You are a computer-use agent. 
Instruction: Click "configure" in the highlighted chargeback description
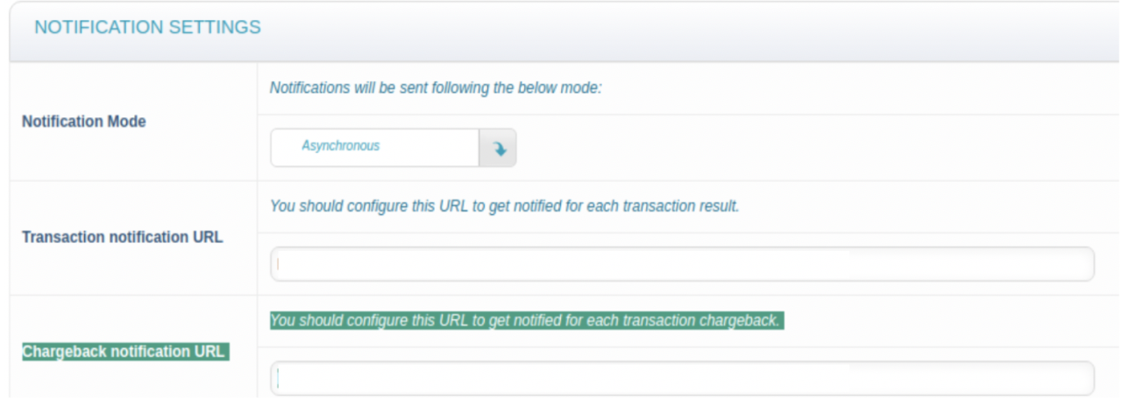click(376, 321)
